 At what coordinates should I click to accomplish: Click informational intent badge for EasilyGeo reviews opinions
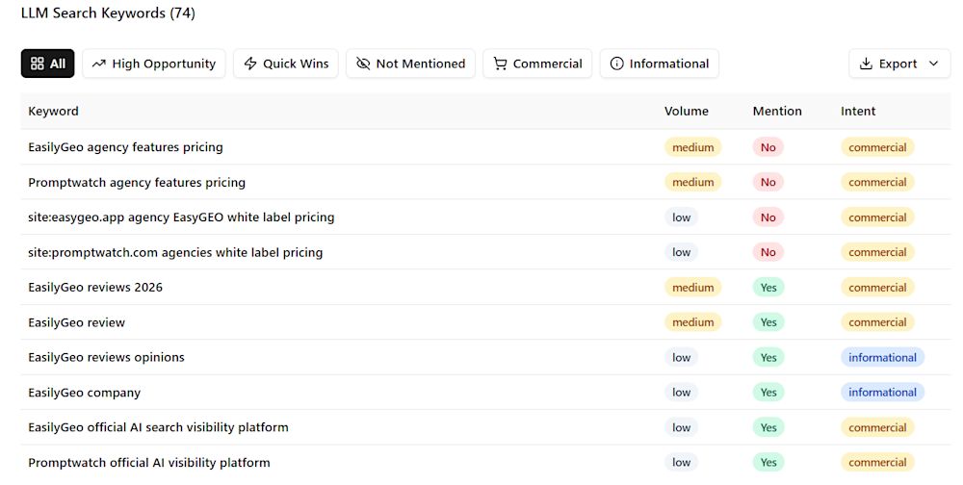[x=882, y=357]
